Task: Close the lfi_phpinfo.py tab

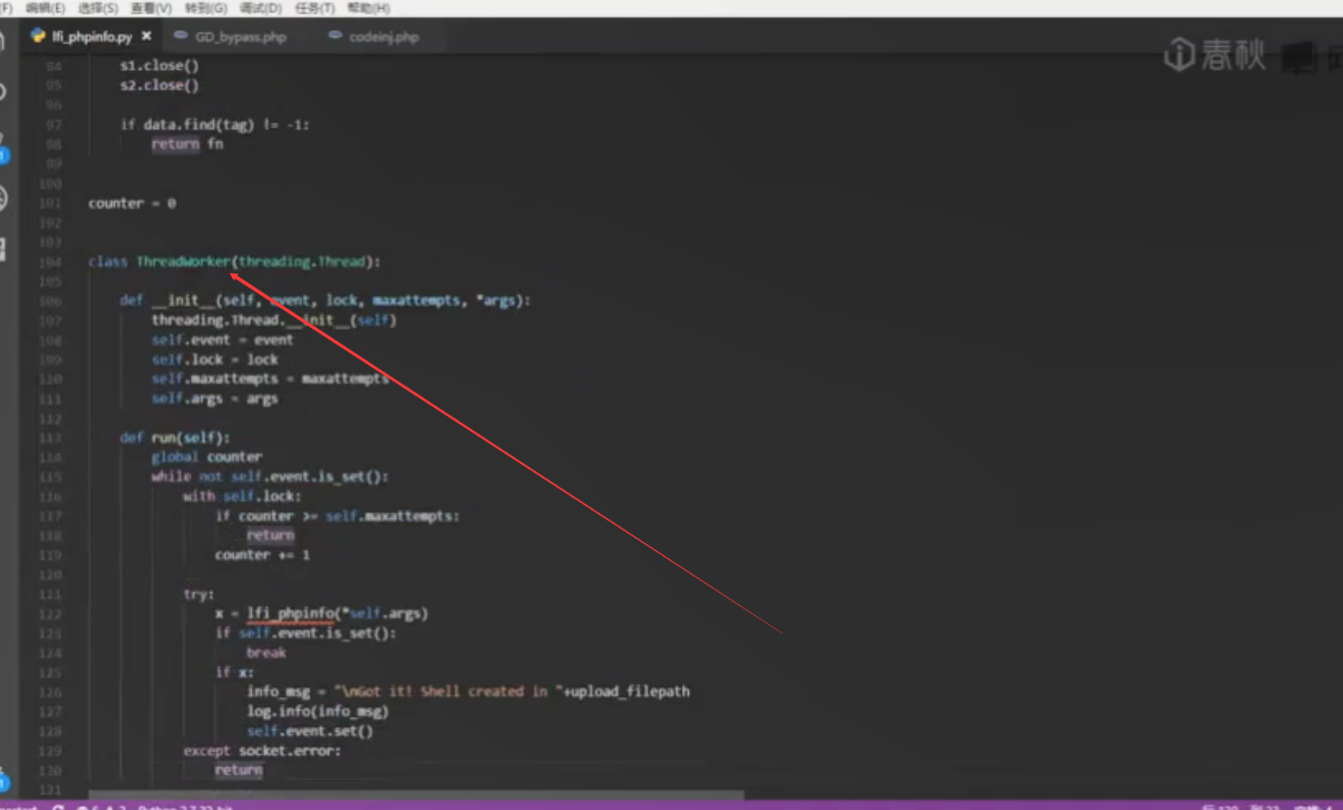Action: (x=146, y=36)
